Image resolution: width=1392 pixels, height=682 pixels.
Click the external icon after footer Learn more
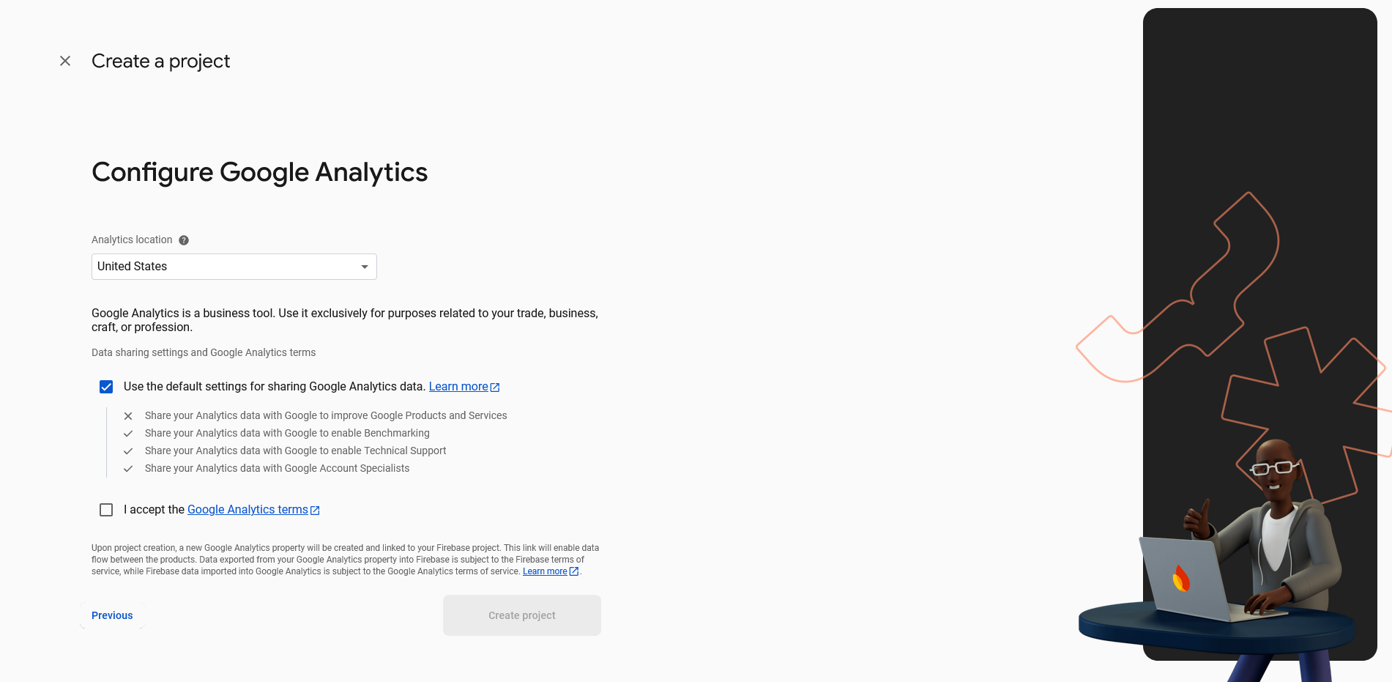[574, 571]
